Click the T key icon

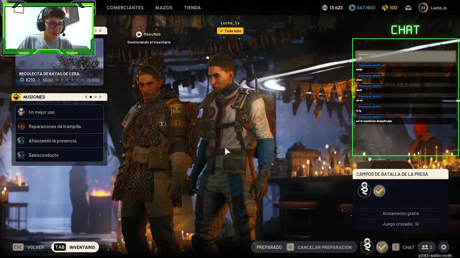tap(396, 247)
